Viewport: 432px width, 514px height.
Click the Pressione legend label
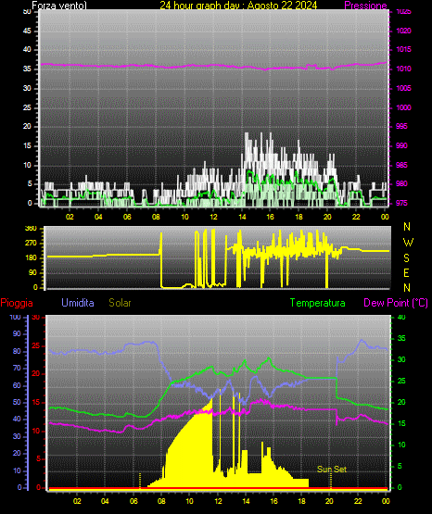[365, 6]
